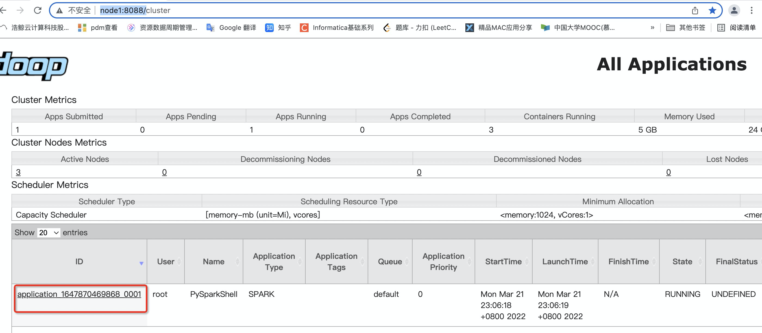Sort table by State column

[x=682, y=262]
